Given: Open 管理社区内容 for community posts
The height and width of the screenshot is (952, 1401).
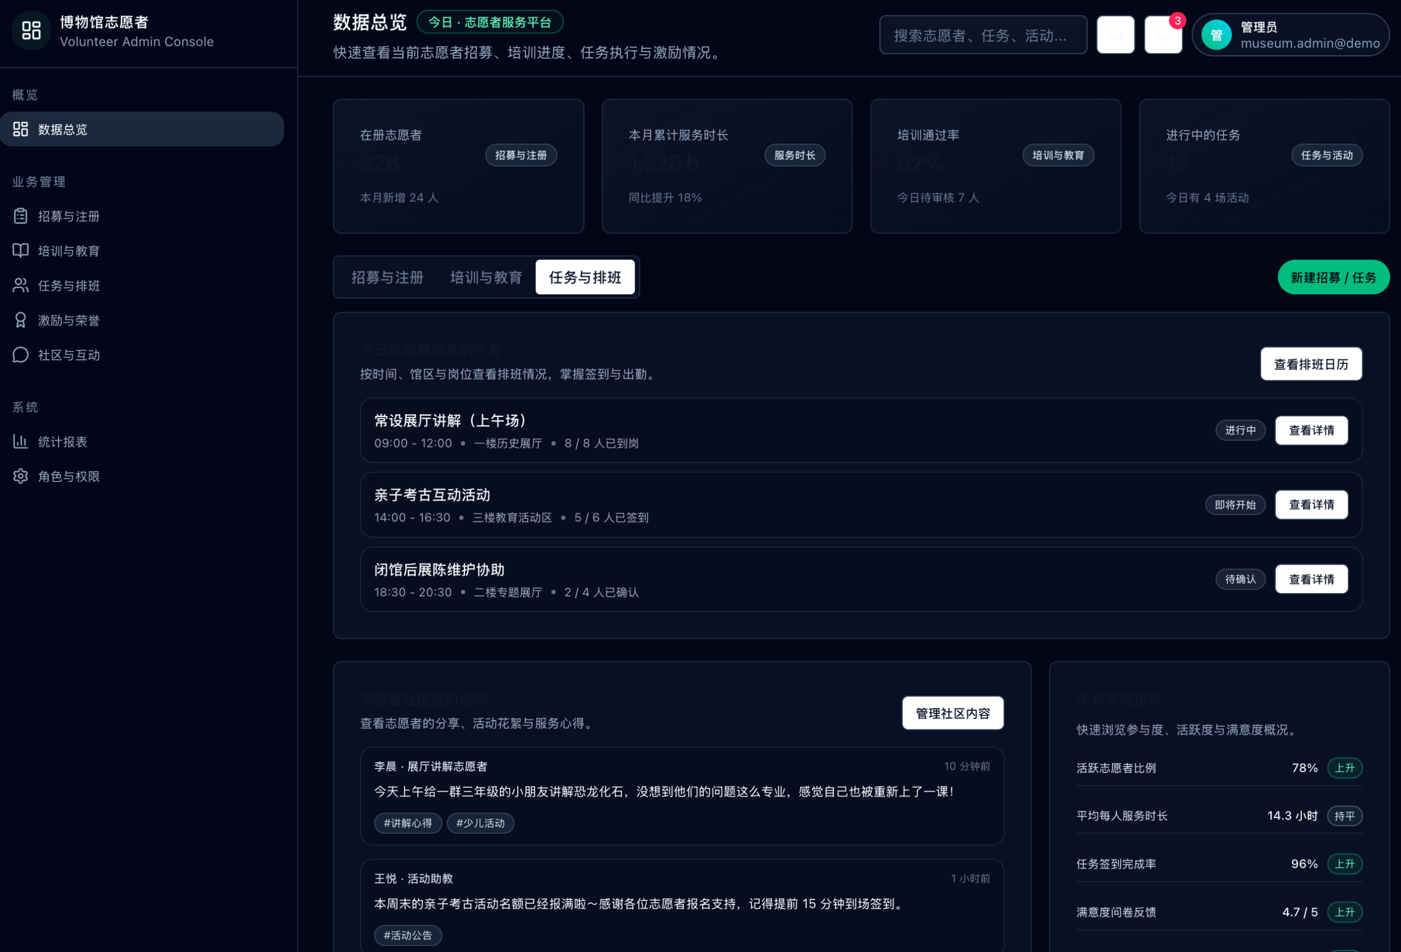Looking at the screenshot, I should (952, 713).
